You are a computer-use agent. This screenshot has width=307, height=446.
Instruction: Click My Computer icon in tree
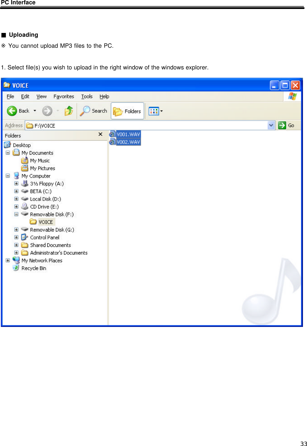16,176
